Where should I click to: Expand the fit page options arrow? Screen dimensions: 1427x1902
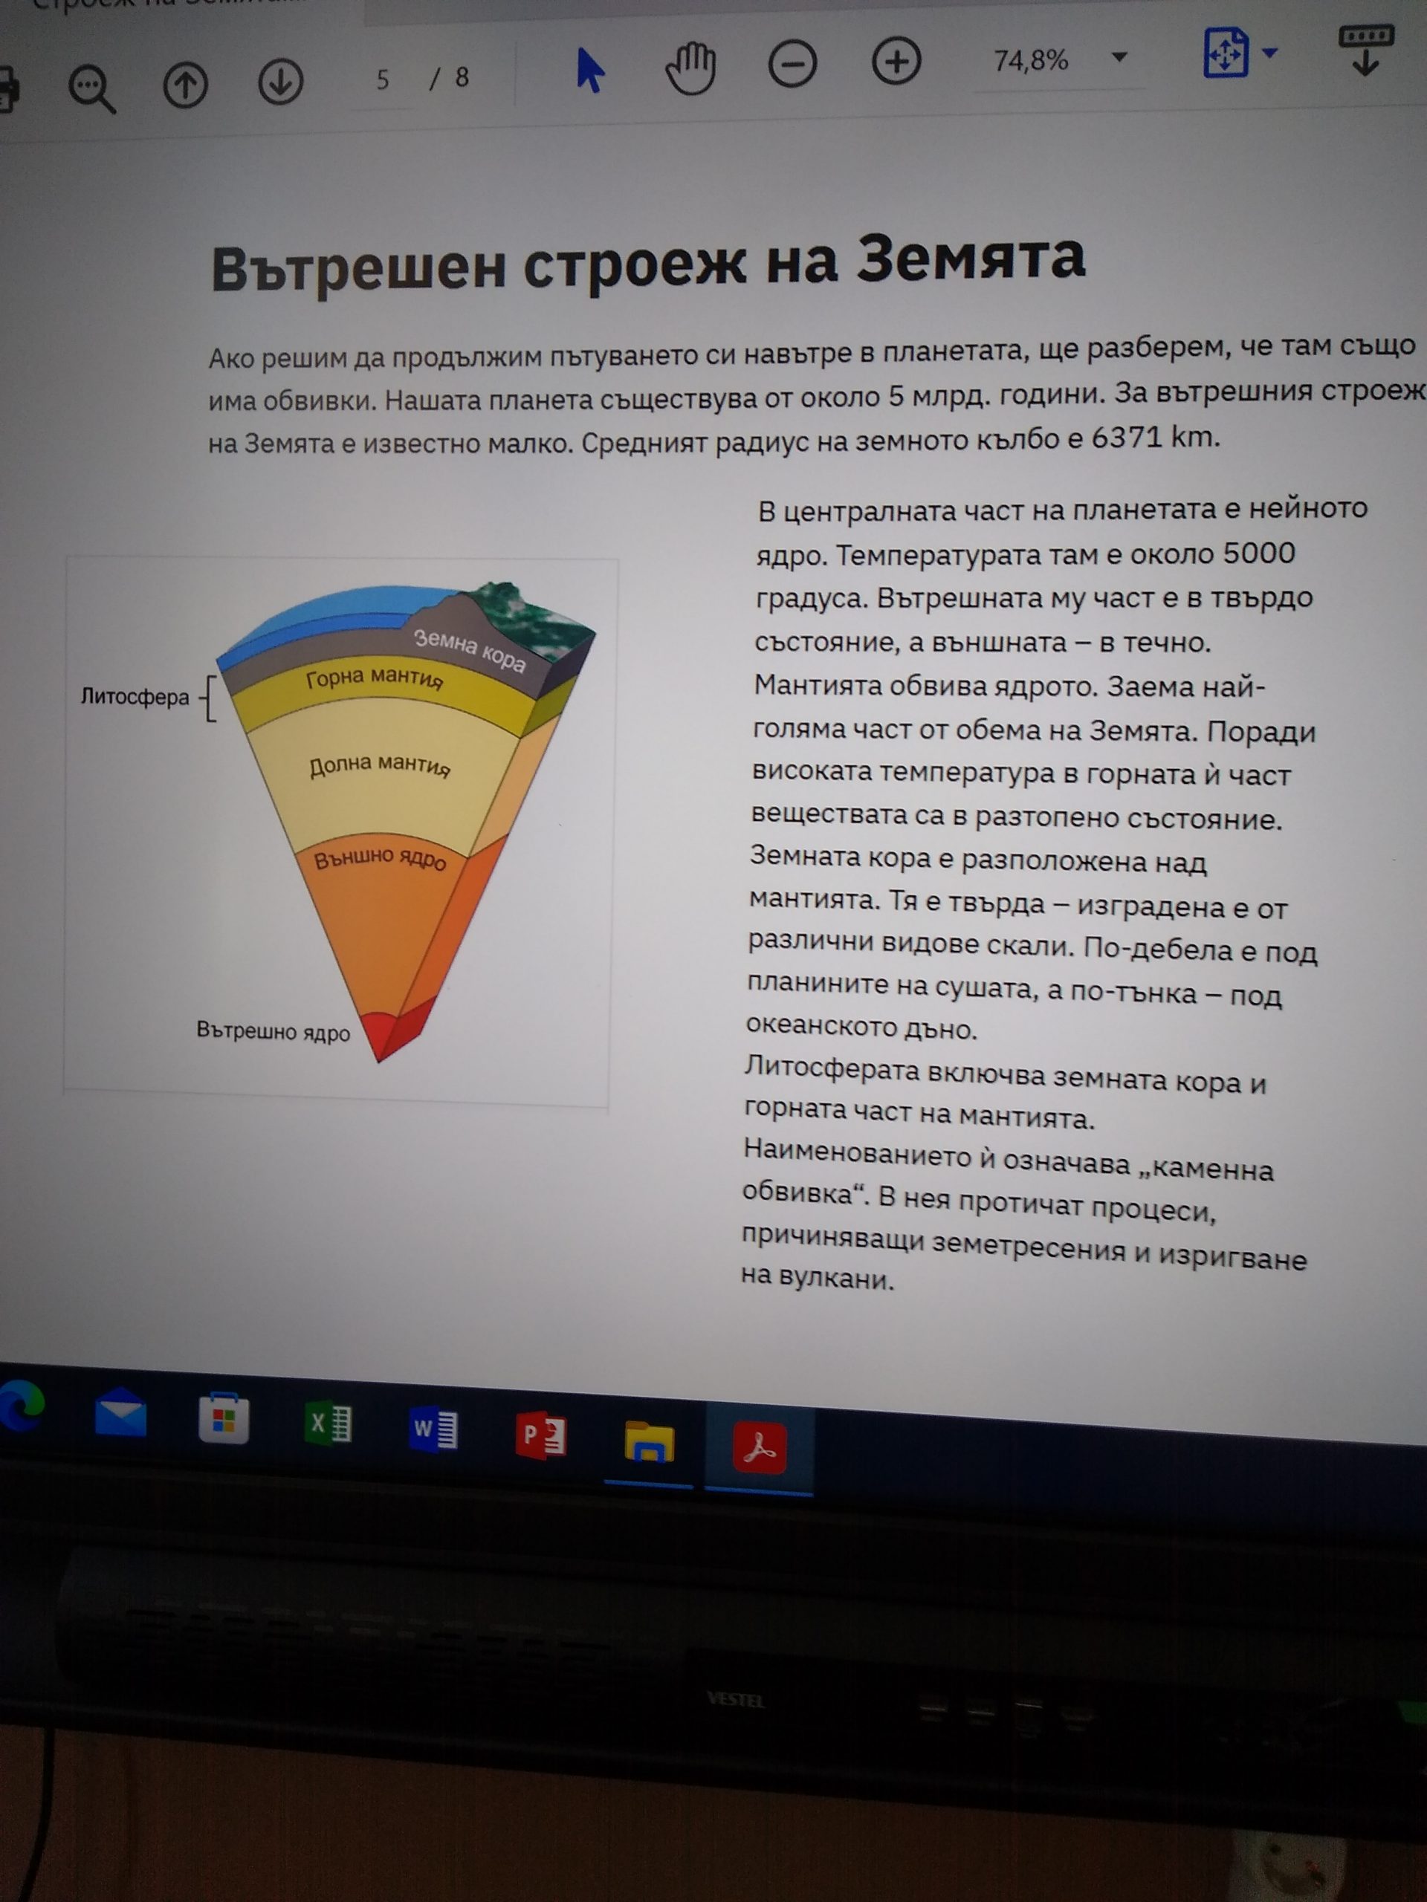pos(1269,53)
